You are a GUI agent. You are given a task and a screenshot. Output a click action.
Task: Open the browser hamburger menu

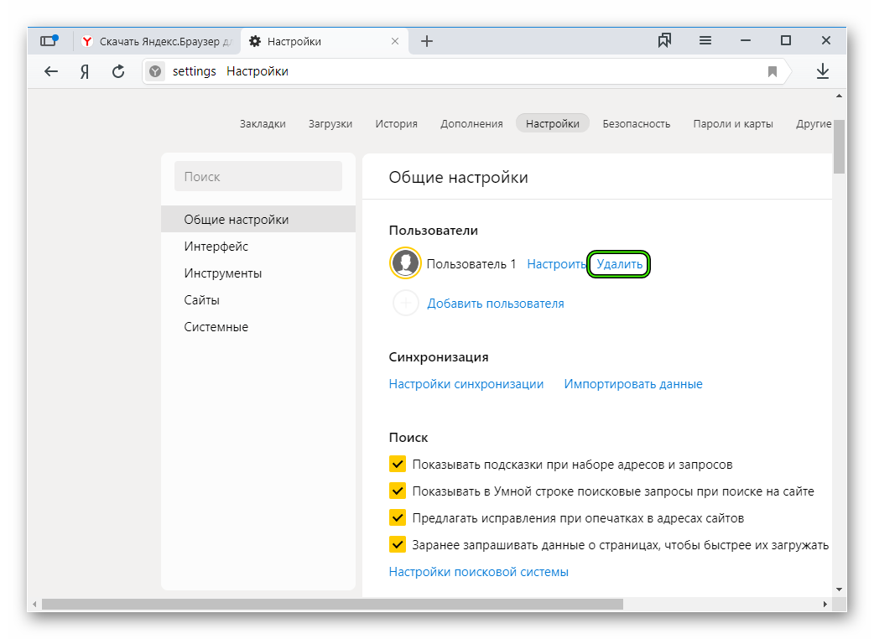coord(705,40)
